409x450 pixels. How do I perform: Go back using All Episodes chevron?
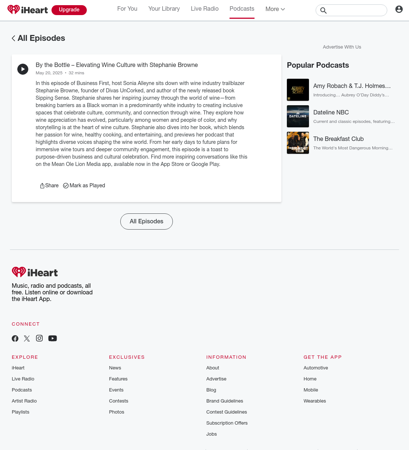point(13,38)
